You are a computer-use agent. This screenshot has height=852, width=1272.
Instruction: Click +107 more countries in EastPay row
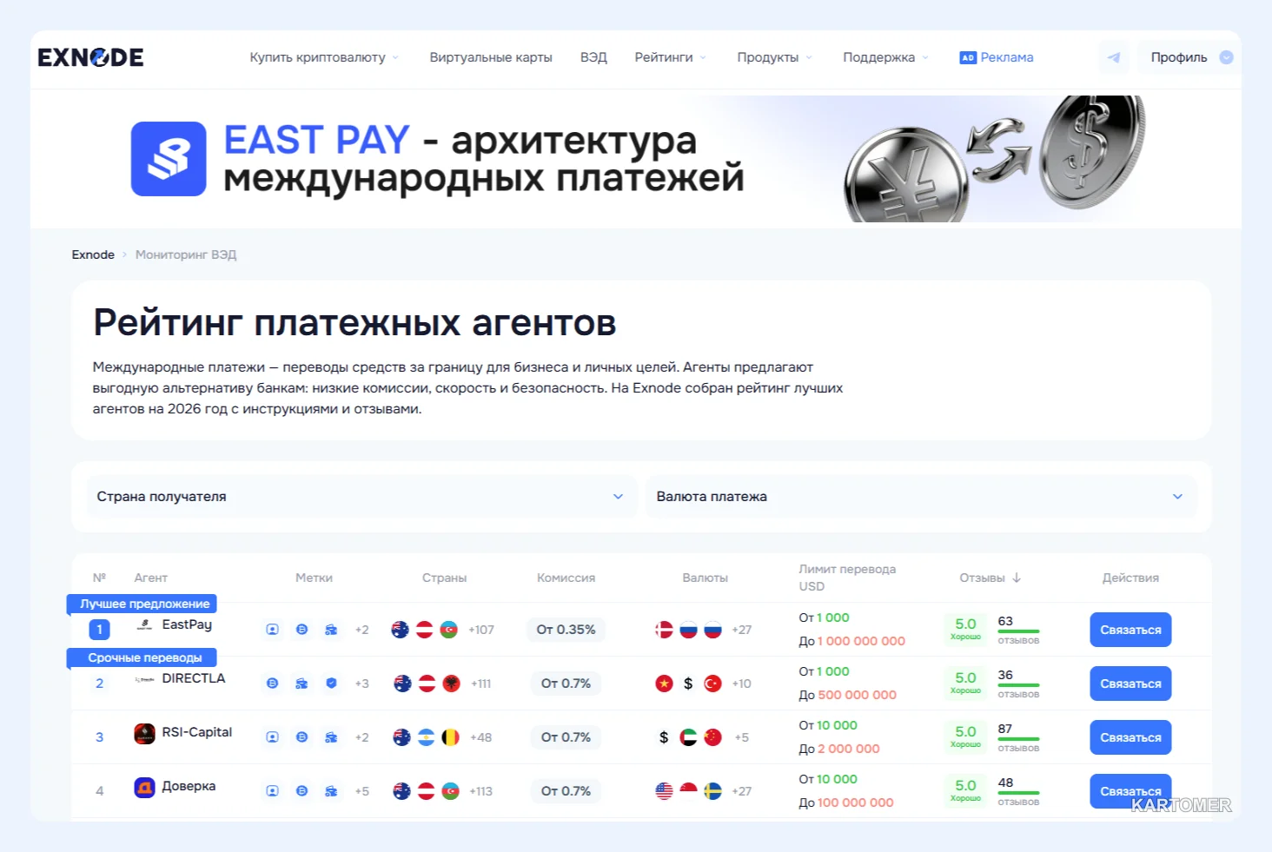pyautogui.click(x=481, y=630)
